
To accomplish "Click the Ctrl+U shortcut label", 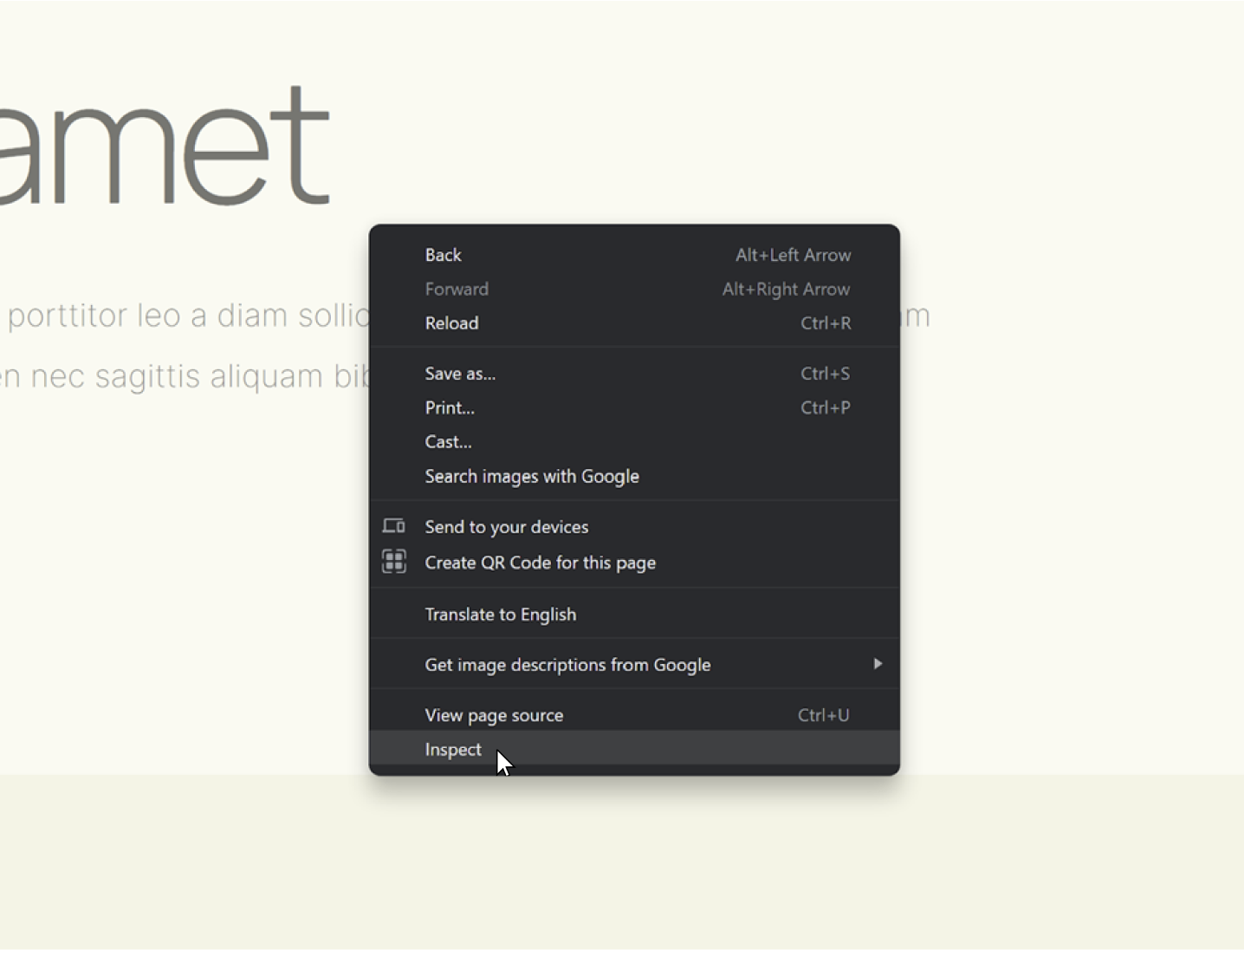I will coord(823,715).
